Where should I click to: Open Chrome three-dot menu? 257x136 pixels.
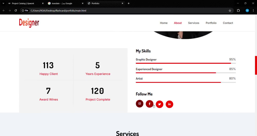(253, 11)
